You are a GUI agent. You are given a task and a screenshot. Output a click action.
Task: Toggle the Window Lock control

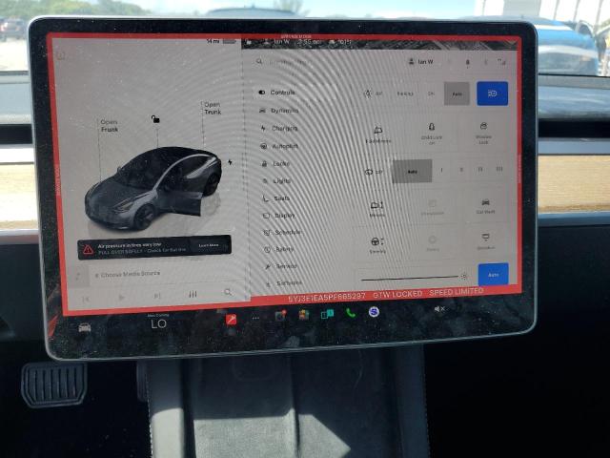(x=483, y=133)
